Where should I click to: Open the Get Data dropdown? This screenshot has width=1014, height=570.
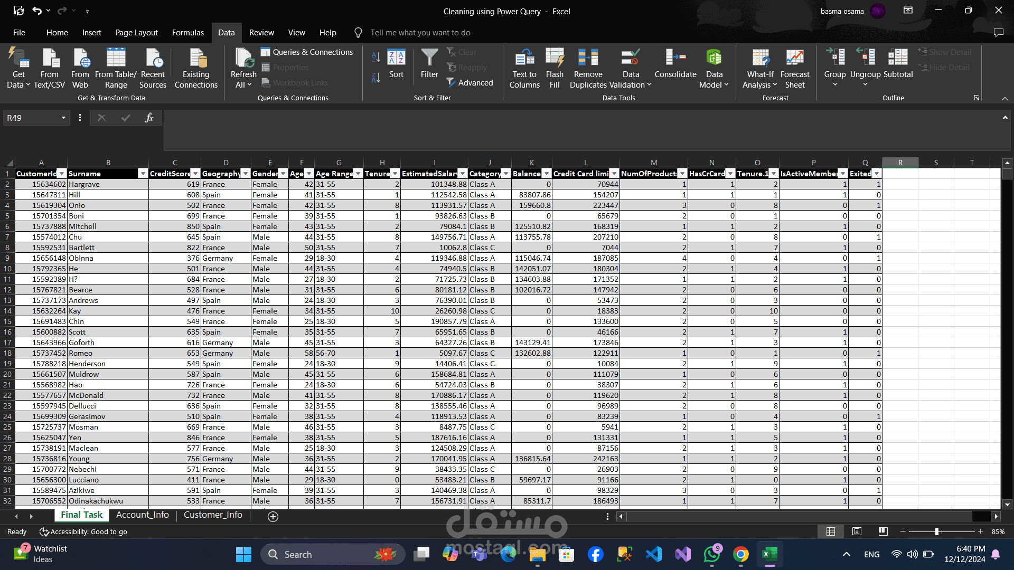coord(18,69)
